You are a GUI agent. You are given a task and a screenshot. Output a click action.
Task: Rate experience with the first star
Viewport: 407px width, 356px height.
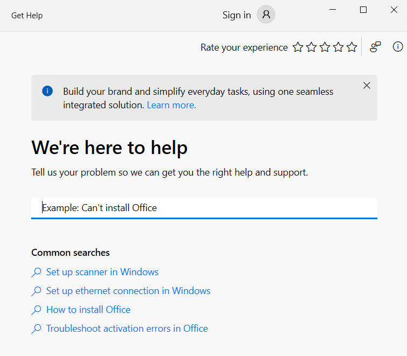298,47
